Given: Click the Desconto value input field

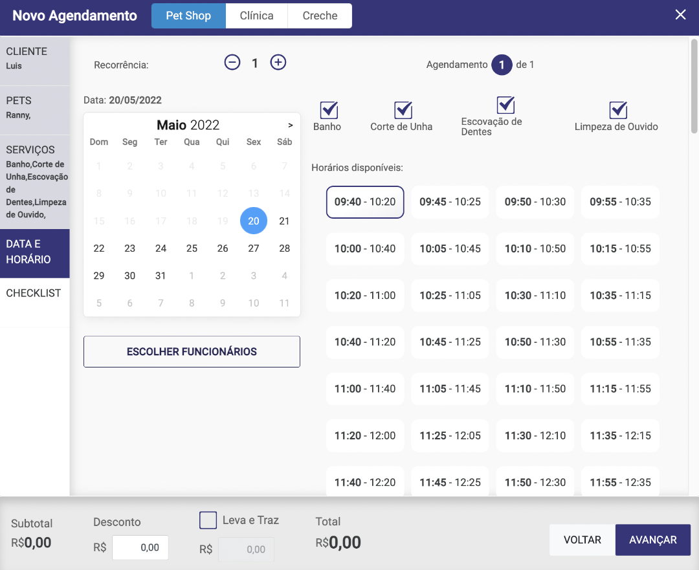Looking at the screenshot, I should coord(140,547).
